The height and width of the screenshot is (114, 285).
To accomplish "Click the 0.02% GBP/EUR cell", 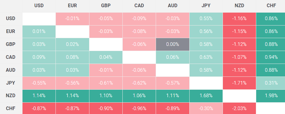I will [x=72, y=44].
